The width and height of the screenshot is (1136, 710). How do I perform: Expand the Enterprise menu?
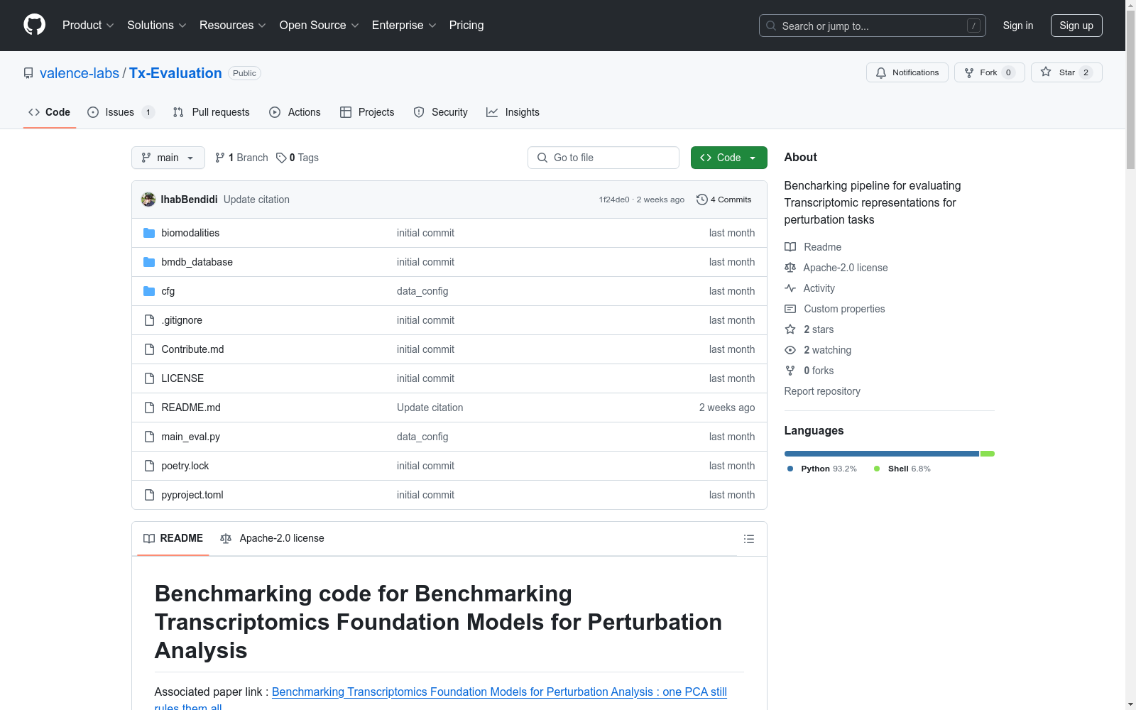pyautogui.click(x=404, y=26)
